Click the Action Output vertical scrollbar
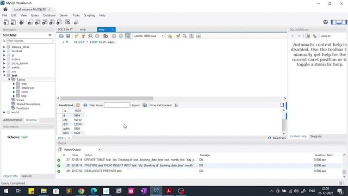Viewport: 348px width, 196px height. 344,166
